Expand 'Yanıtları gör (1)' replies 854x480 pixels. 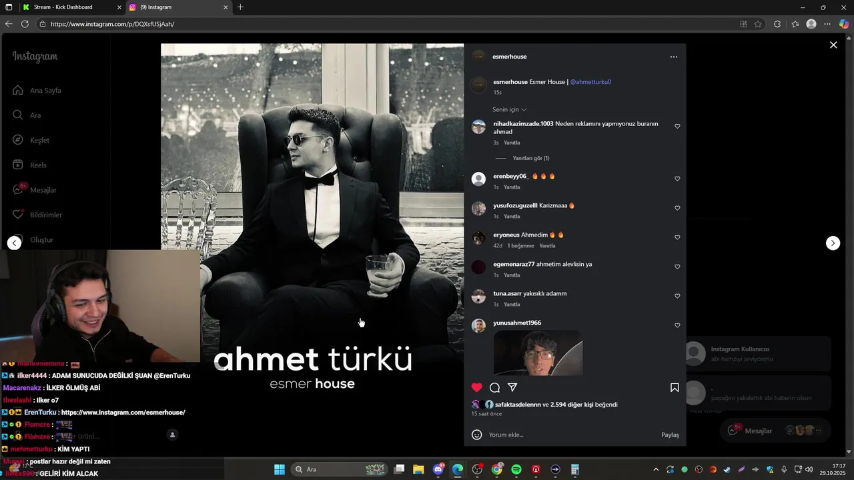pyautogui.click(x=531, y=158)
